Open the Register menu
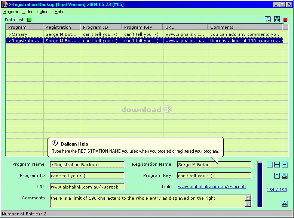 11,12
